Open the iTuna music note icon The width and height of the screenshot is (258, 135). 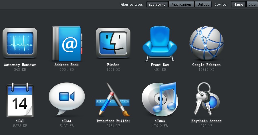point(160,99)
